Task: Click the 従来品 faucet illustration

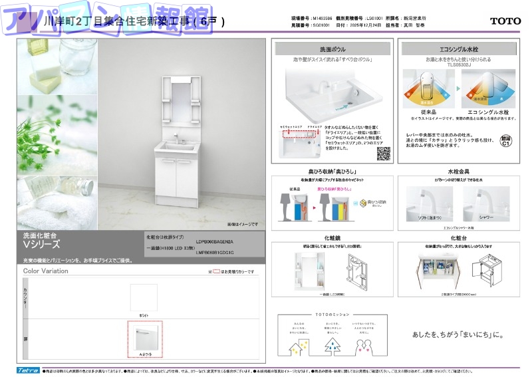Action: click(x=428, y=88)
